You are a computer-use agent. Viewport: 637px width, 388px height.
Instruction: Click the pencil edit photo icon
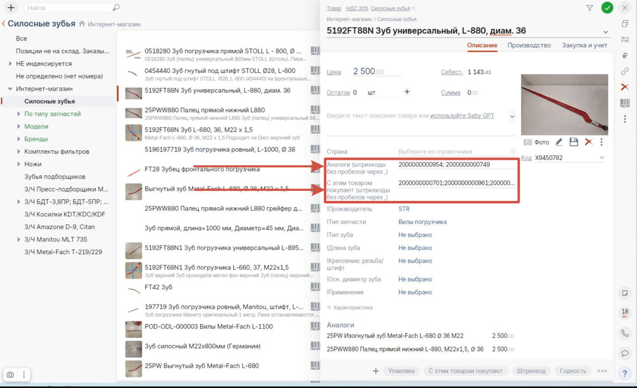(559, 142)
